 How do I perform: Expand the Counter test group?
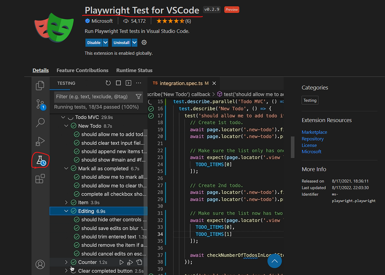pos(66,262)
